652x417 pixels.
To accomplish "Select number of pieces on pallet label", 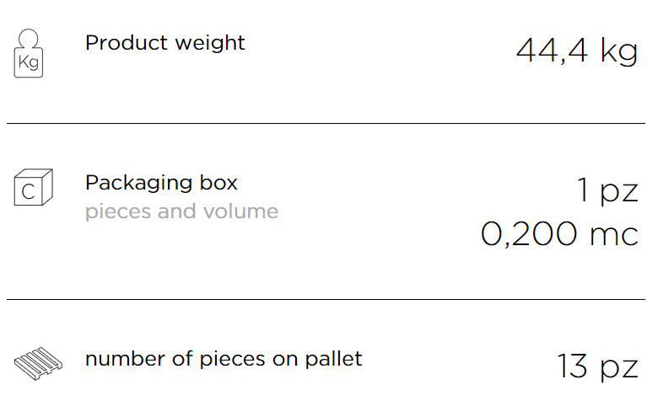I will (224, 359).
